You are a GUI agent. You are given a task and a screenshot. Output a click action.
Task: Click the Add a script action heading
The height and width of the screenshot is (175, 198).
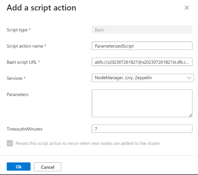pyautogui.click(x=41, y=8)
